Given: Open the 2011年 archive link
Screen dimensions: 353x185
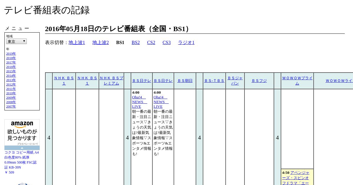Looking at the screenshot, I should pos(11,89).
